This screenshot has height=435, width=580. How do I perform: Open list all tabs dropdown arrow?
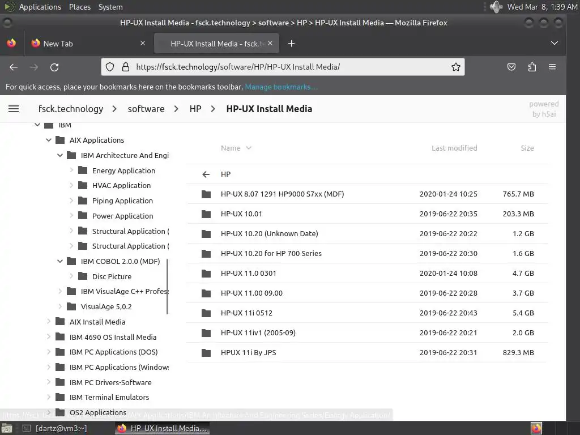click(x=554, y=43)
